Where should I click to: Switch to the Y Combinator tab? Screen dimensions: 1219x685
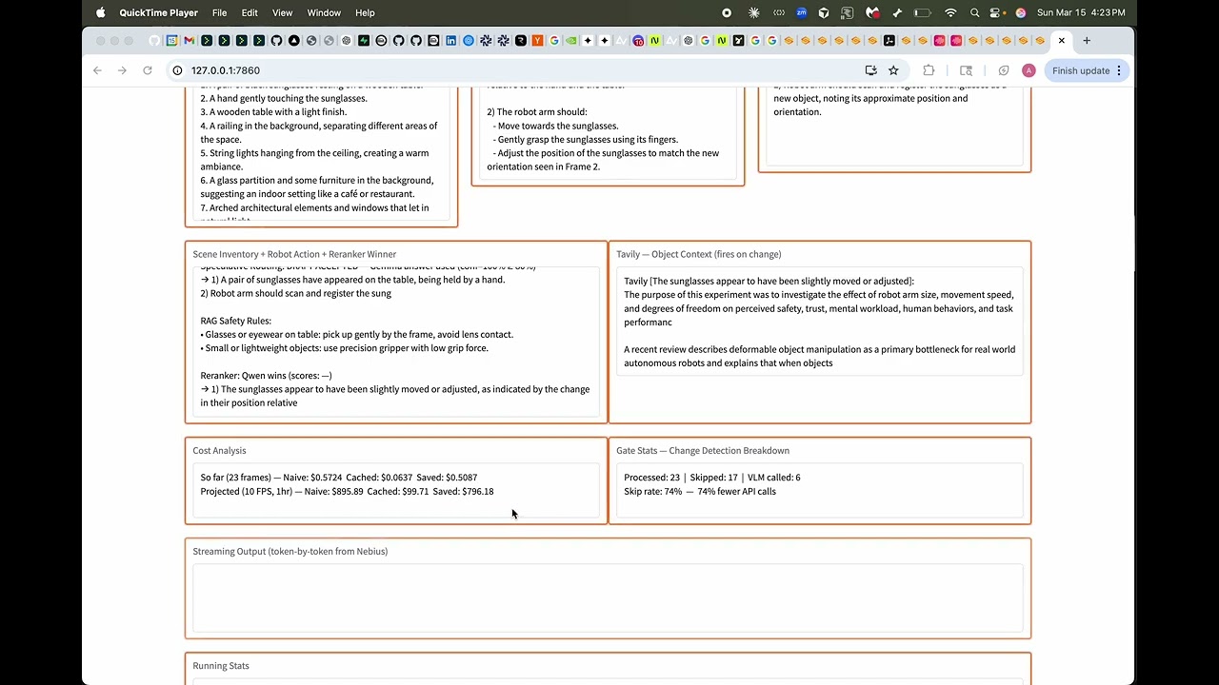538,41
